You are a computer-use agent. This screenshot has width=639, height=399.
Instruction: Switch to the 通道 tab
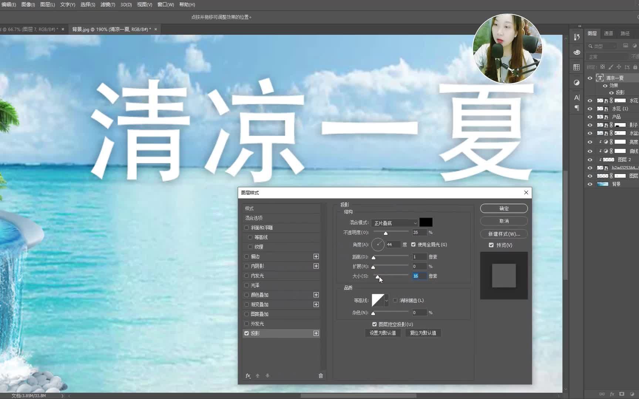click(608, 33)
